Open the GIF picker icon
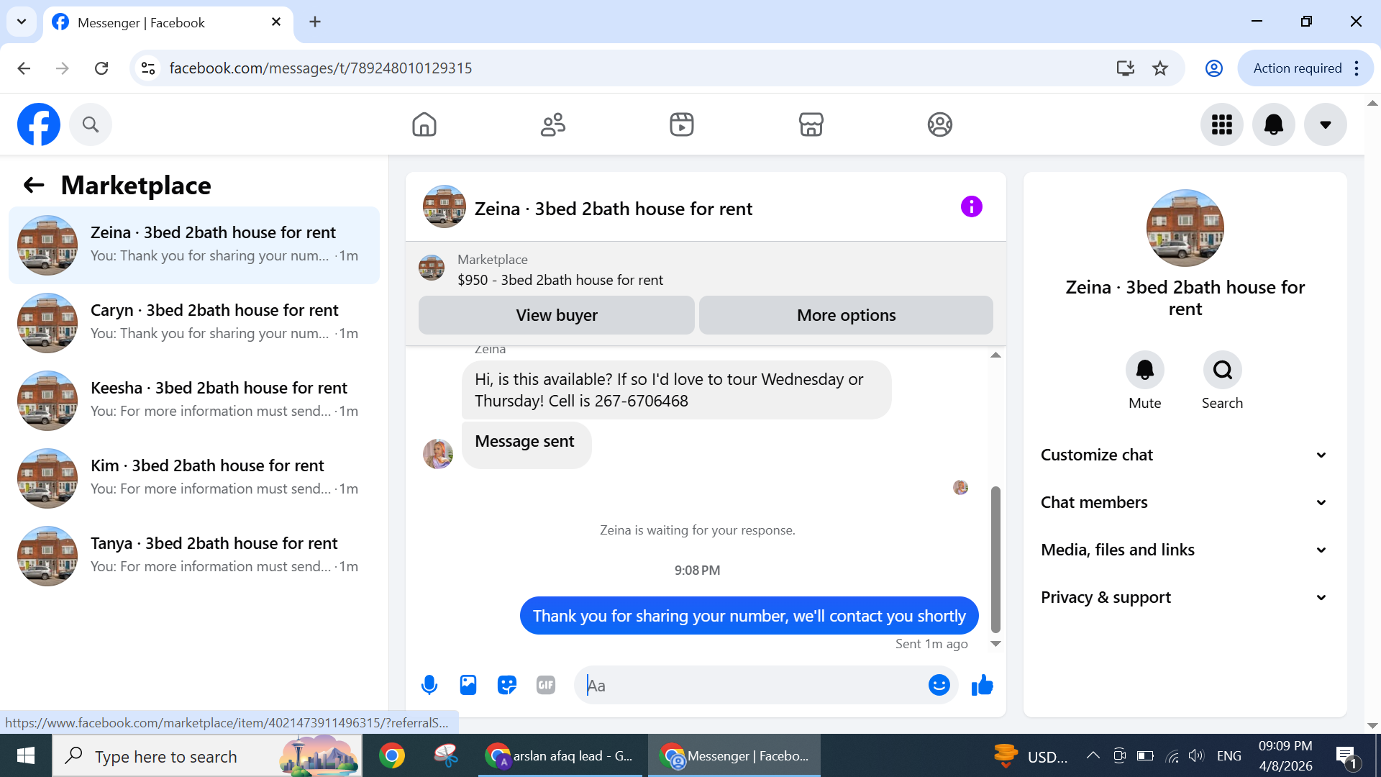Viewport: 1381px width, 777px height. (546, 685)
